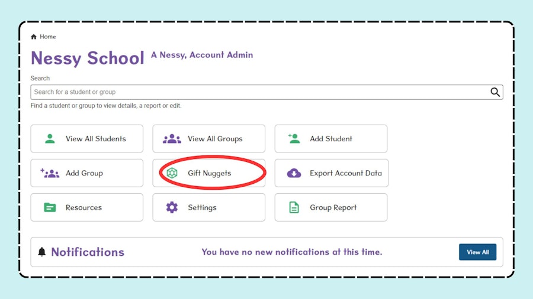Select Export Account Data
The height and width of the screenshot is (299, 533).
[x=332, y=173]
